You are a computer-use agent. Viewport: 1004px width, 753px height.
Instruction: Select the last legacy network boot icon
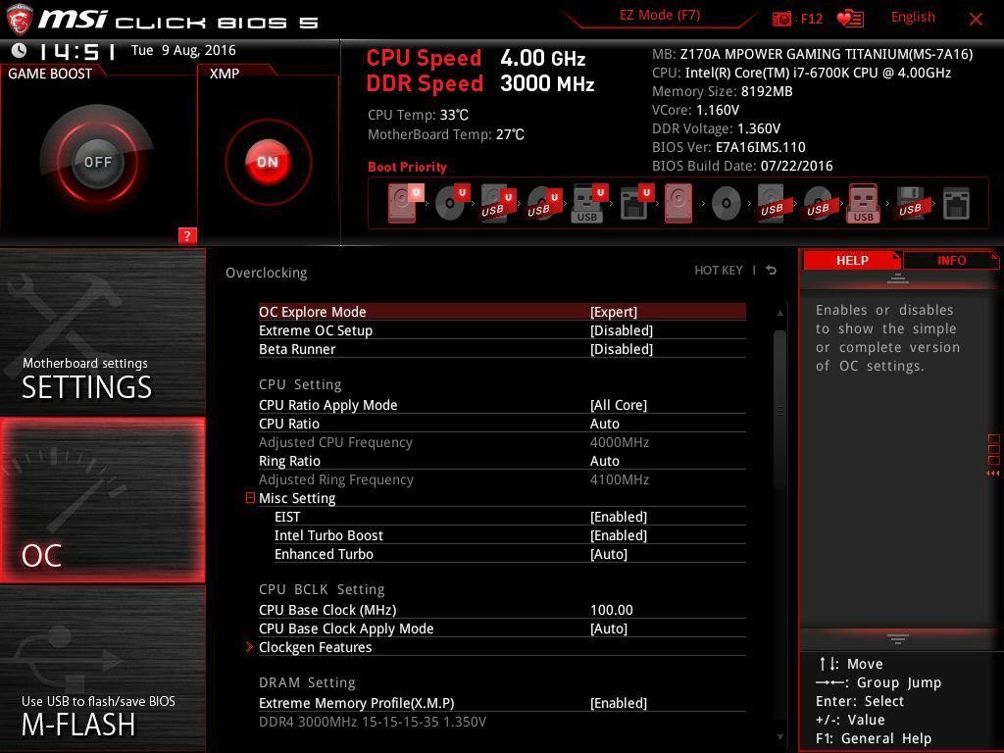956,204
